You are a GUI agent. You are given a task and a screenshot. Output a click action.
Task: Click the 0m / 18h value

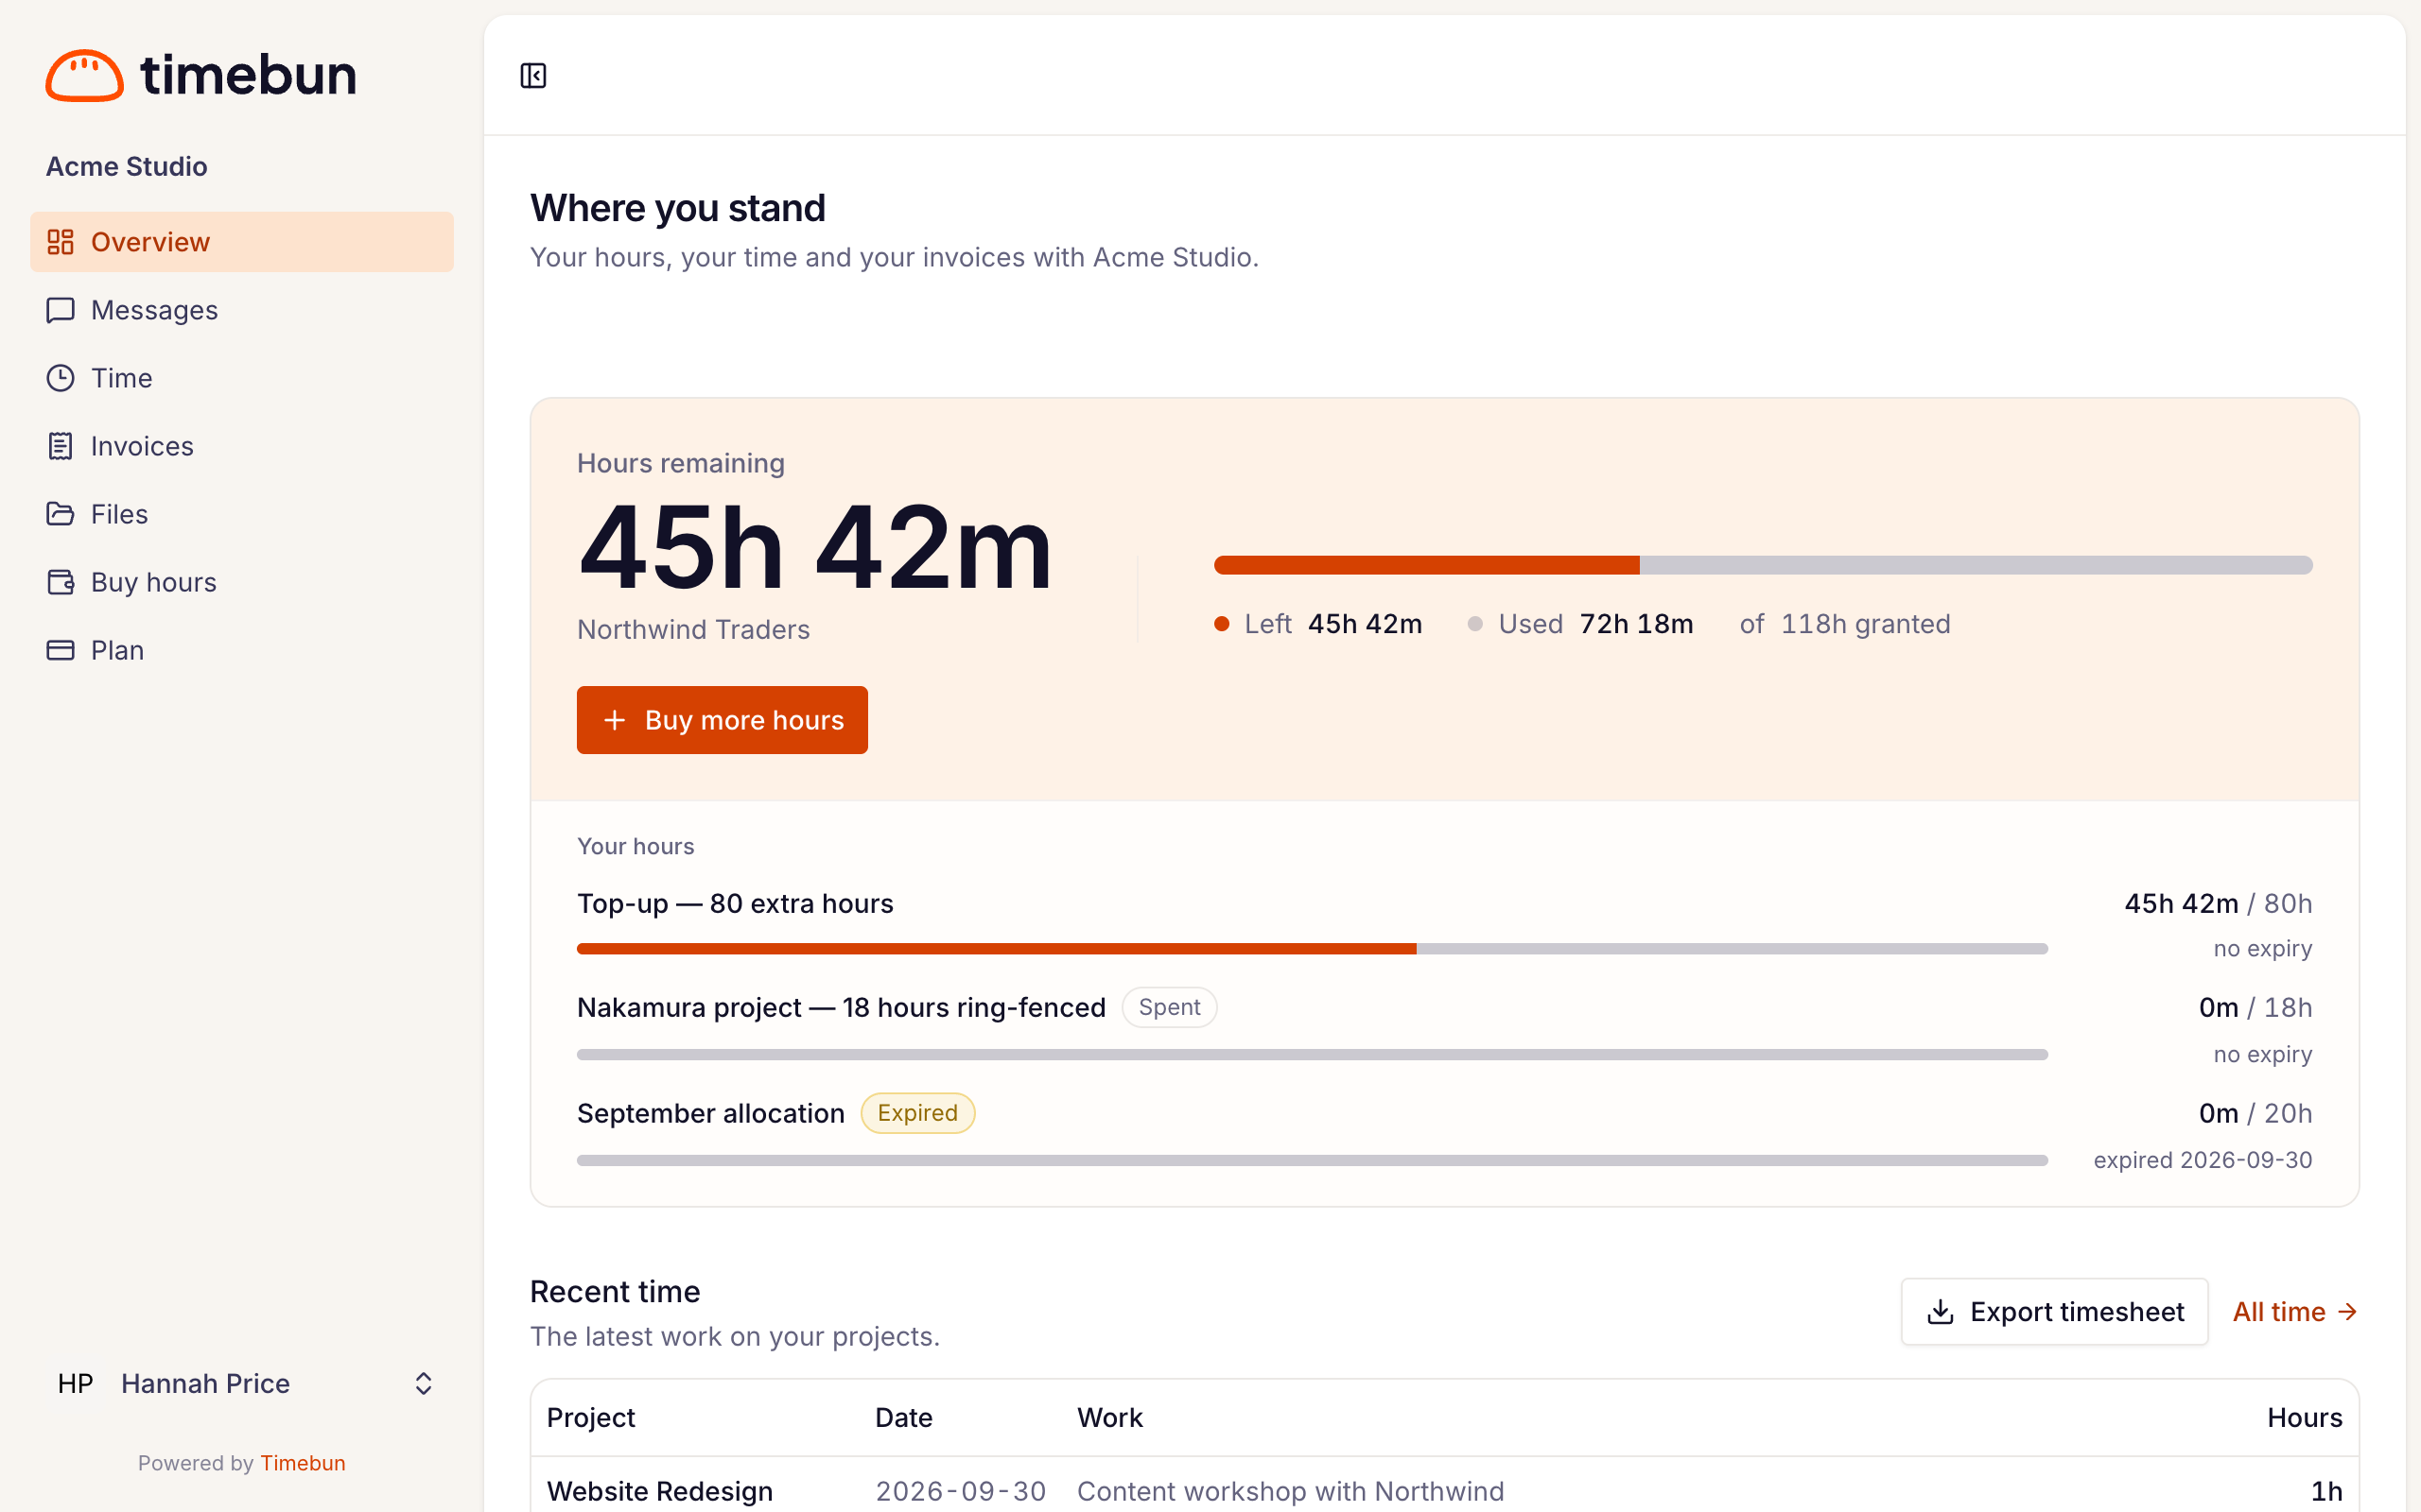2255,1007
